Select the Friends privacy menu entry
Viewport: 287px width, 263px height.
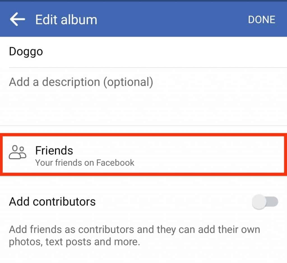click(x=54, y=150)
